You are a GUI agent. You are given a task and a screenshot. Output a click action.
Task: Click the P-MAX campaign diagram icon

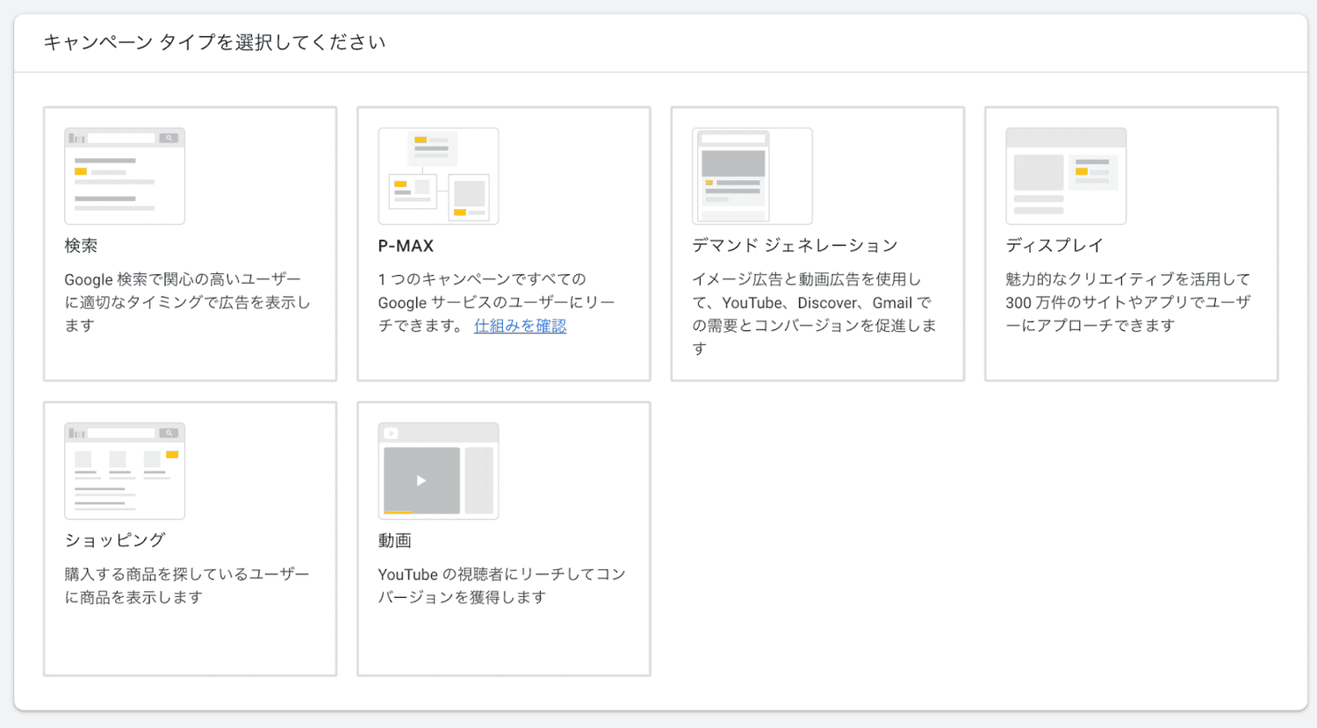(438, 176)
